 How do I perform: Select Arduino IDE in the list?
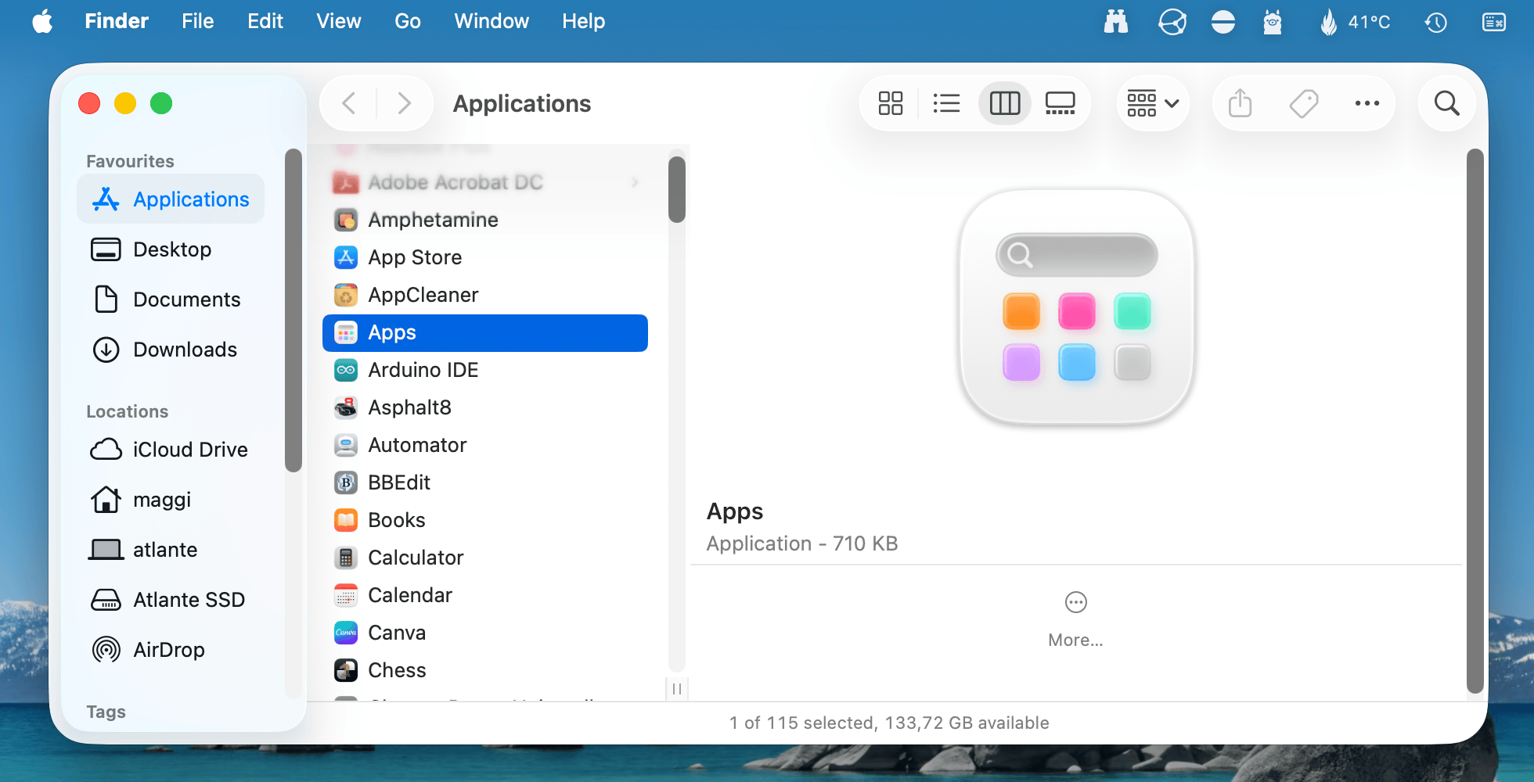coord(423,370)
